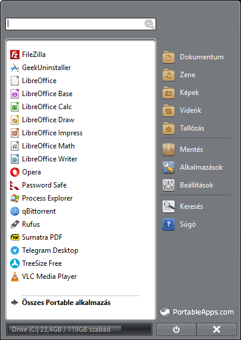Open the Dokumentum label link
This screenshot has height=340, width=241.
pos(202,57)
